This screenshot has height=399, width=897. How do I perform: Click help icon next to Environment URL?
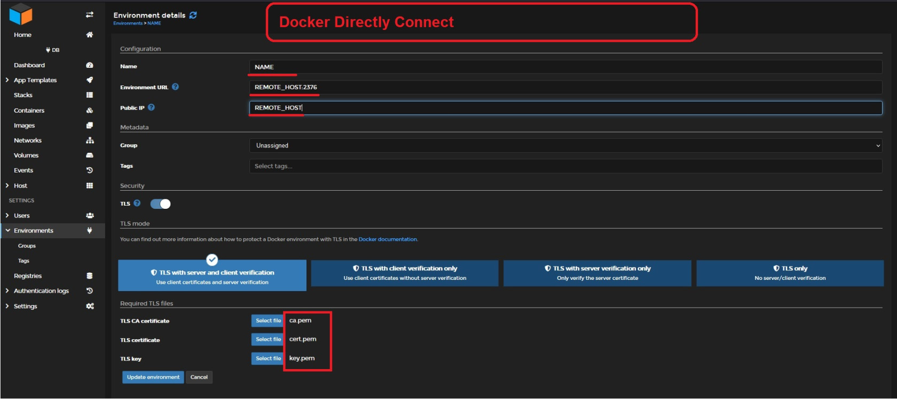tap(175, 87)
